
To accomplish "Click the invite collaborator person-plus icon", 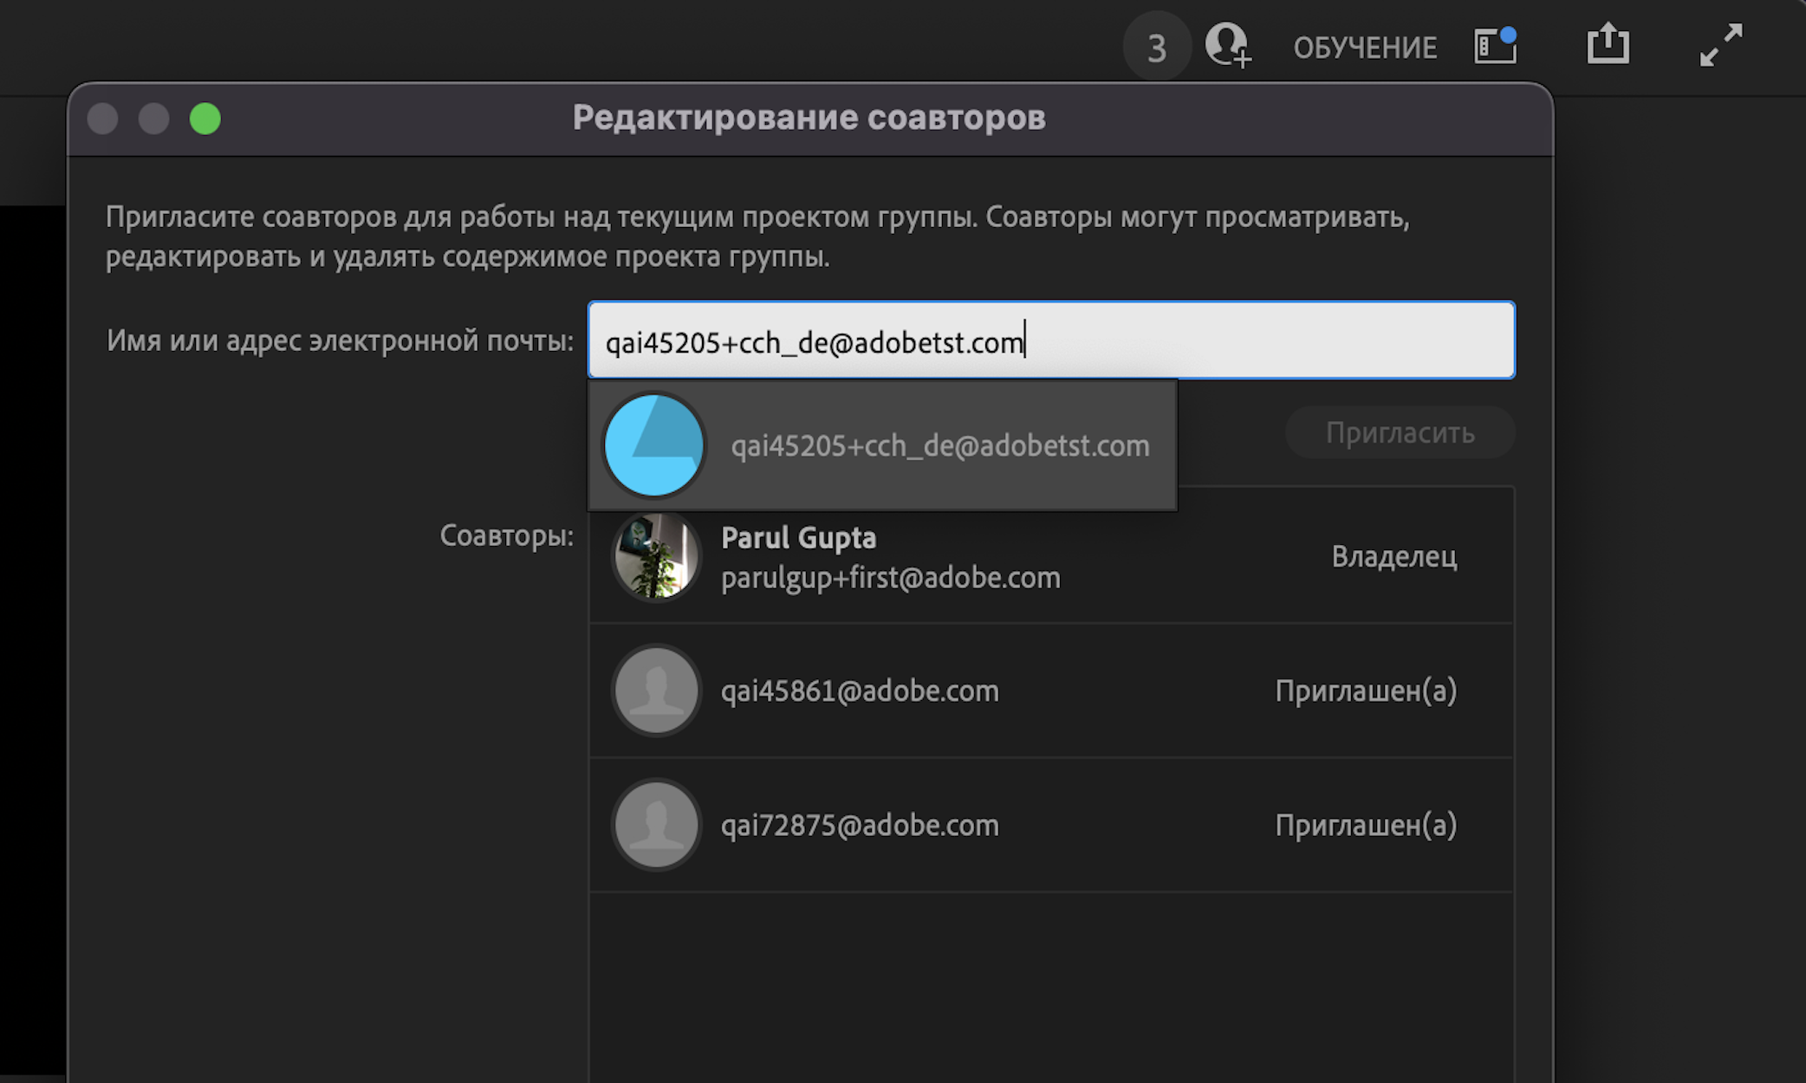I will (1227, 45).
